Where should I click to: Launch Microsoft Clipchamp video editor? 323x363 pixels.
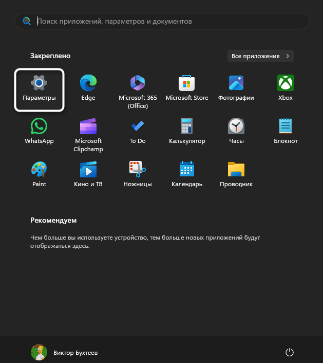pos(88,135)
